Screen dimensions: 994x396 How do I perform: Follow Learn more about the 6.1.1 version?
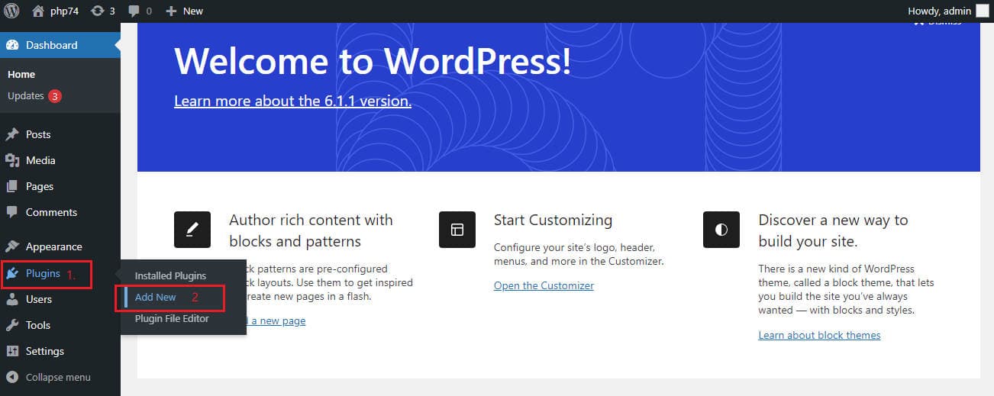pyautogui.click(x=292, y=101)
